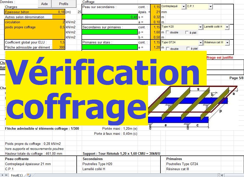This screenshot has width=244, height=177.
Task: Click 'Portée maxi : 1,20m (e)' text
Action: (x=120, y=128)
